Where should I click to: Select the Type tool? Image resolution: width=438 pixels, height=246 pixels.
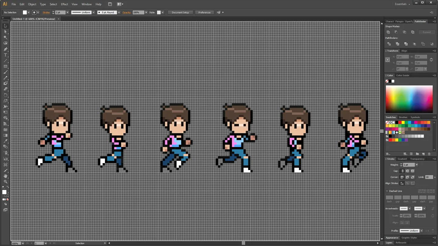point(5,55)
